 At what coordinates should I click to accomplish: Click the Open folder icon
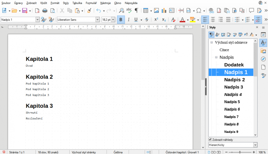coord(14,11)
